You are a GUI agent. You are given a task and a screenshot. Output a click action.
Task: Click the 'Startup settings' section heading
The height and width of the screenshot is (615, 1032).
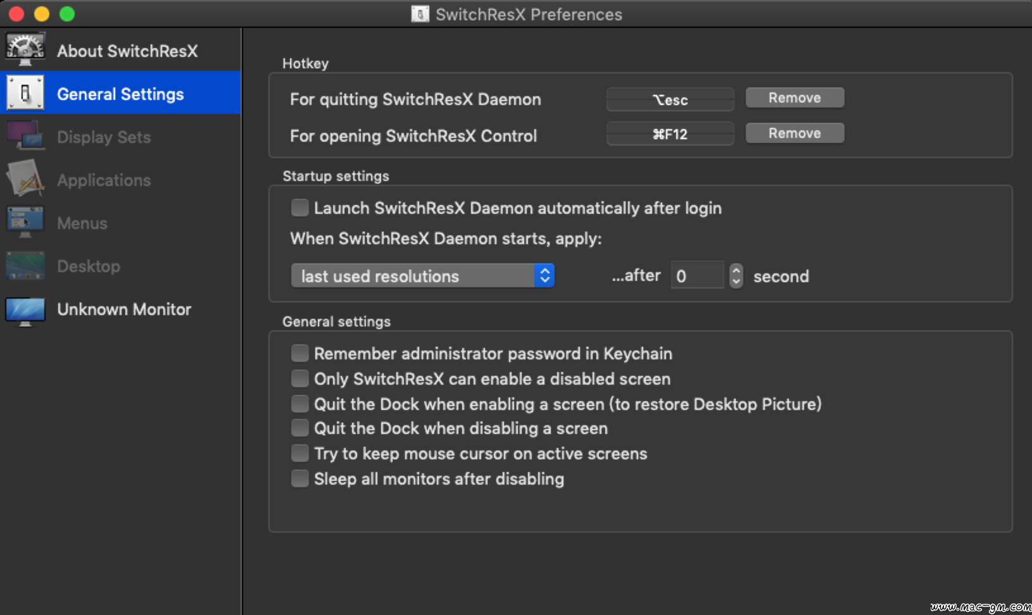[x=336, y=176]
